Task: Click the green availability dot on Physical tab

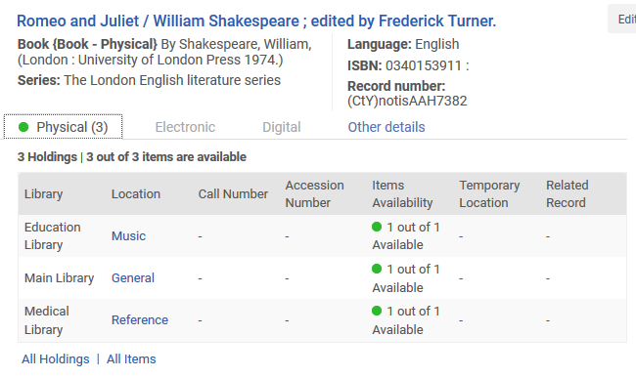Action: (23, 127)
